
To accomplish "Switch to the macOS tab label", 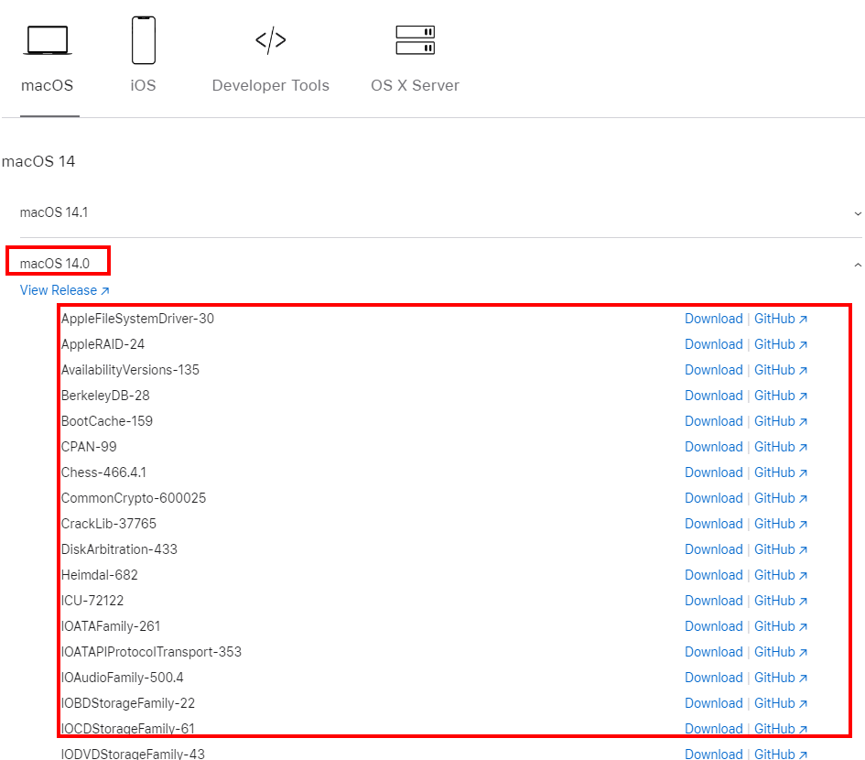I will click(x=47, y=85).
